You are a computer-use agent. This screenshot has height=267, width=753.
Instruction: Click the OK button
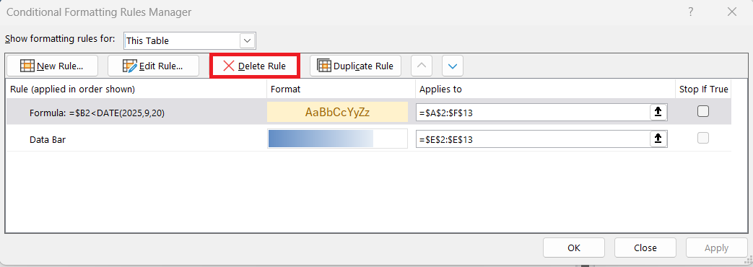click(574, 248)
